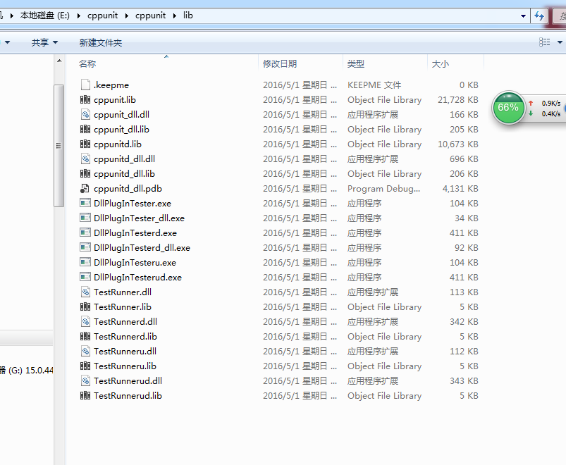Go to 本地磁盘 (E:) in breadcrumb
This screenshot has width=566, height=465.
[45, 15]
